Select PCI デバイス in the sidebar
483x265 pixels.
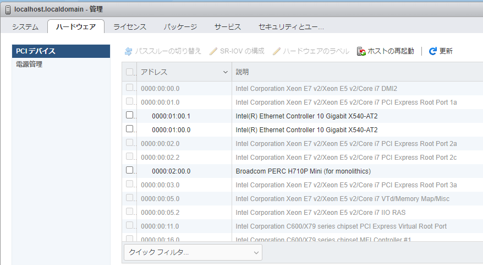pyautogui.click(x=36, y=51)
